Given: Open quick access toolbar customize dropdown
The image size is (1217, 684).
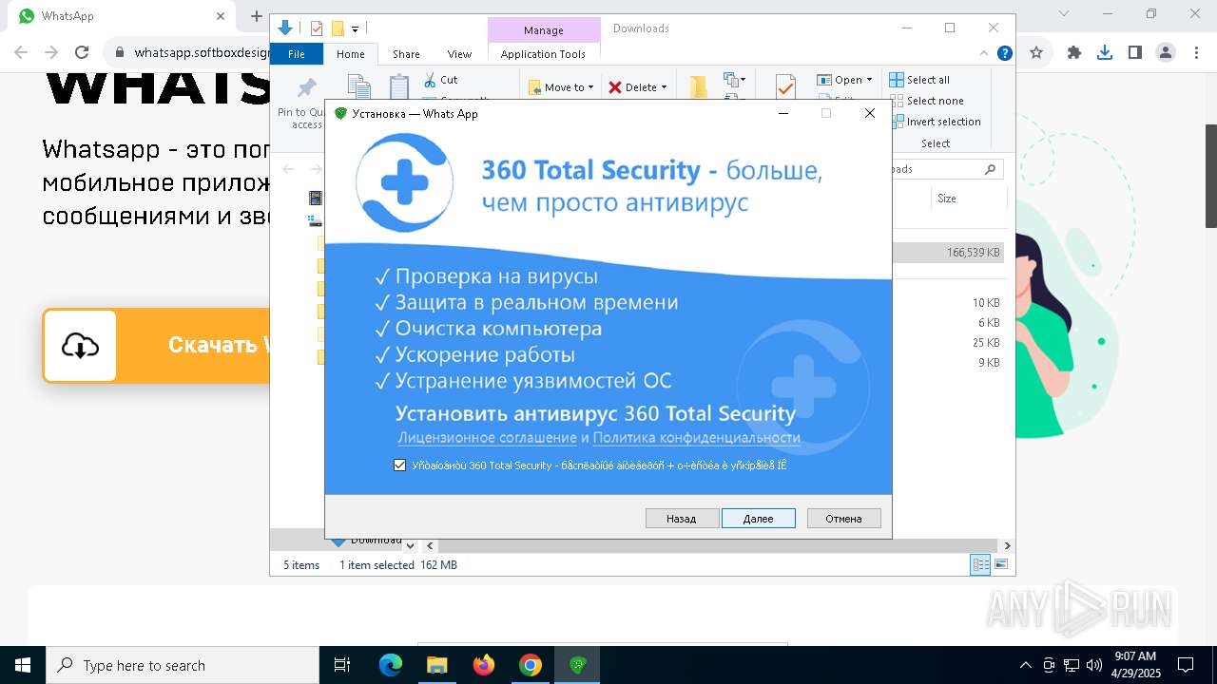Looking at the screenshot, I should coord(355,29).
